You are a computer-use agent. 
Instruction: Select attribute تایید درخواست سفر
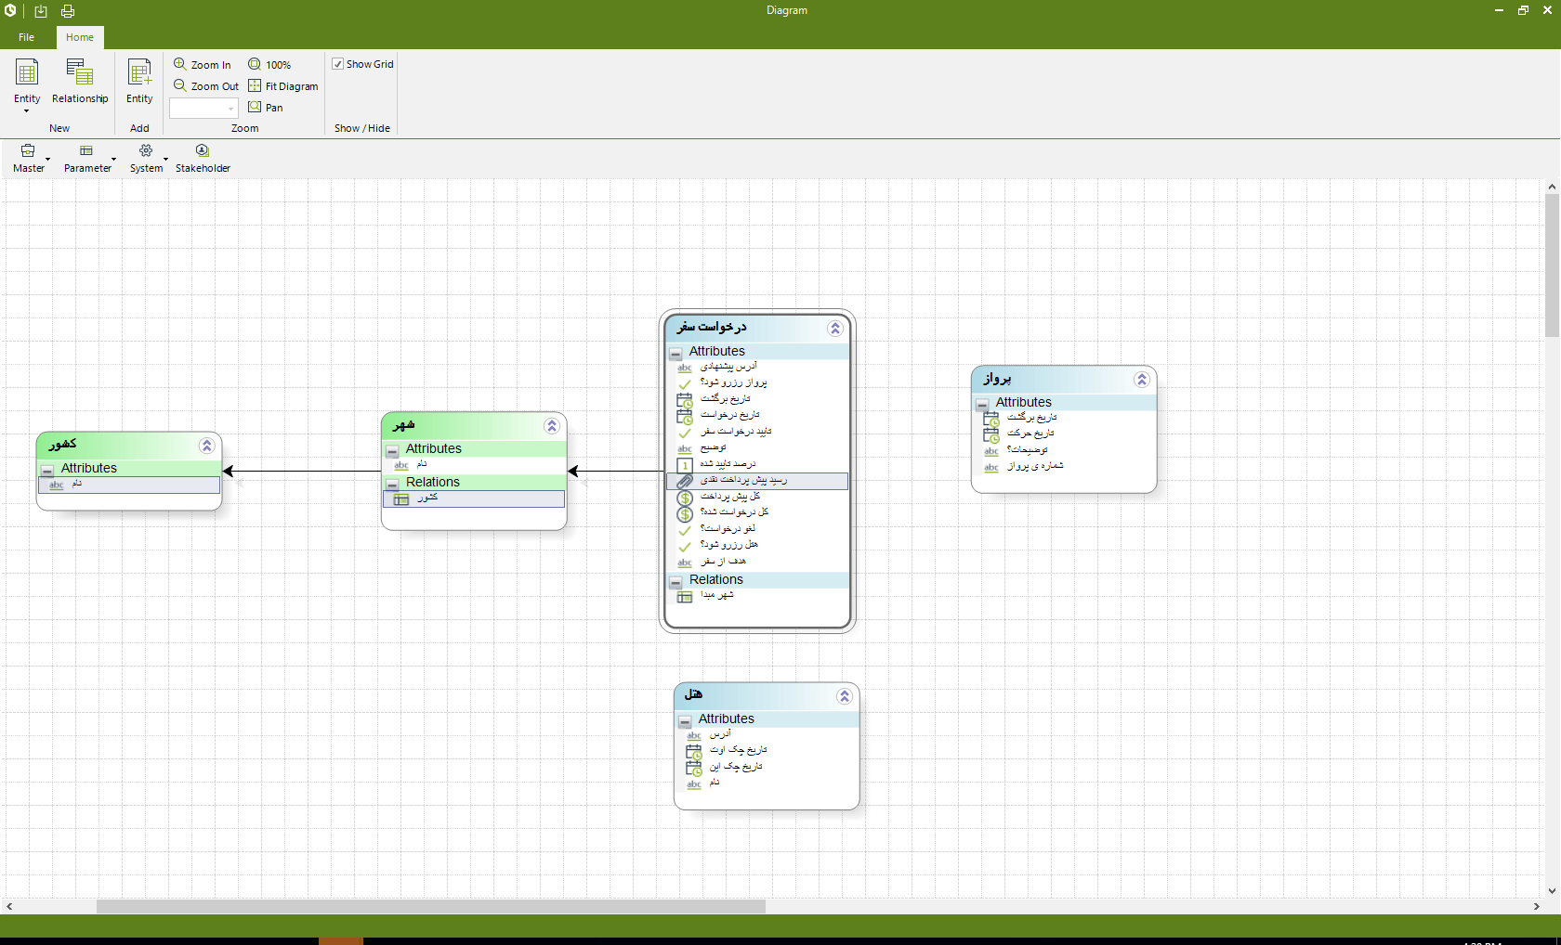coord(736,432)
